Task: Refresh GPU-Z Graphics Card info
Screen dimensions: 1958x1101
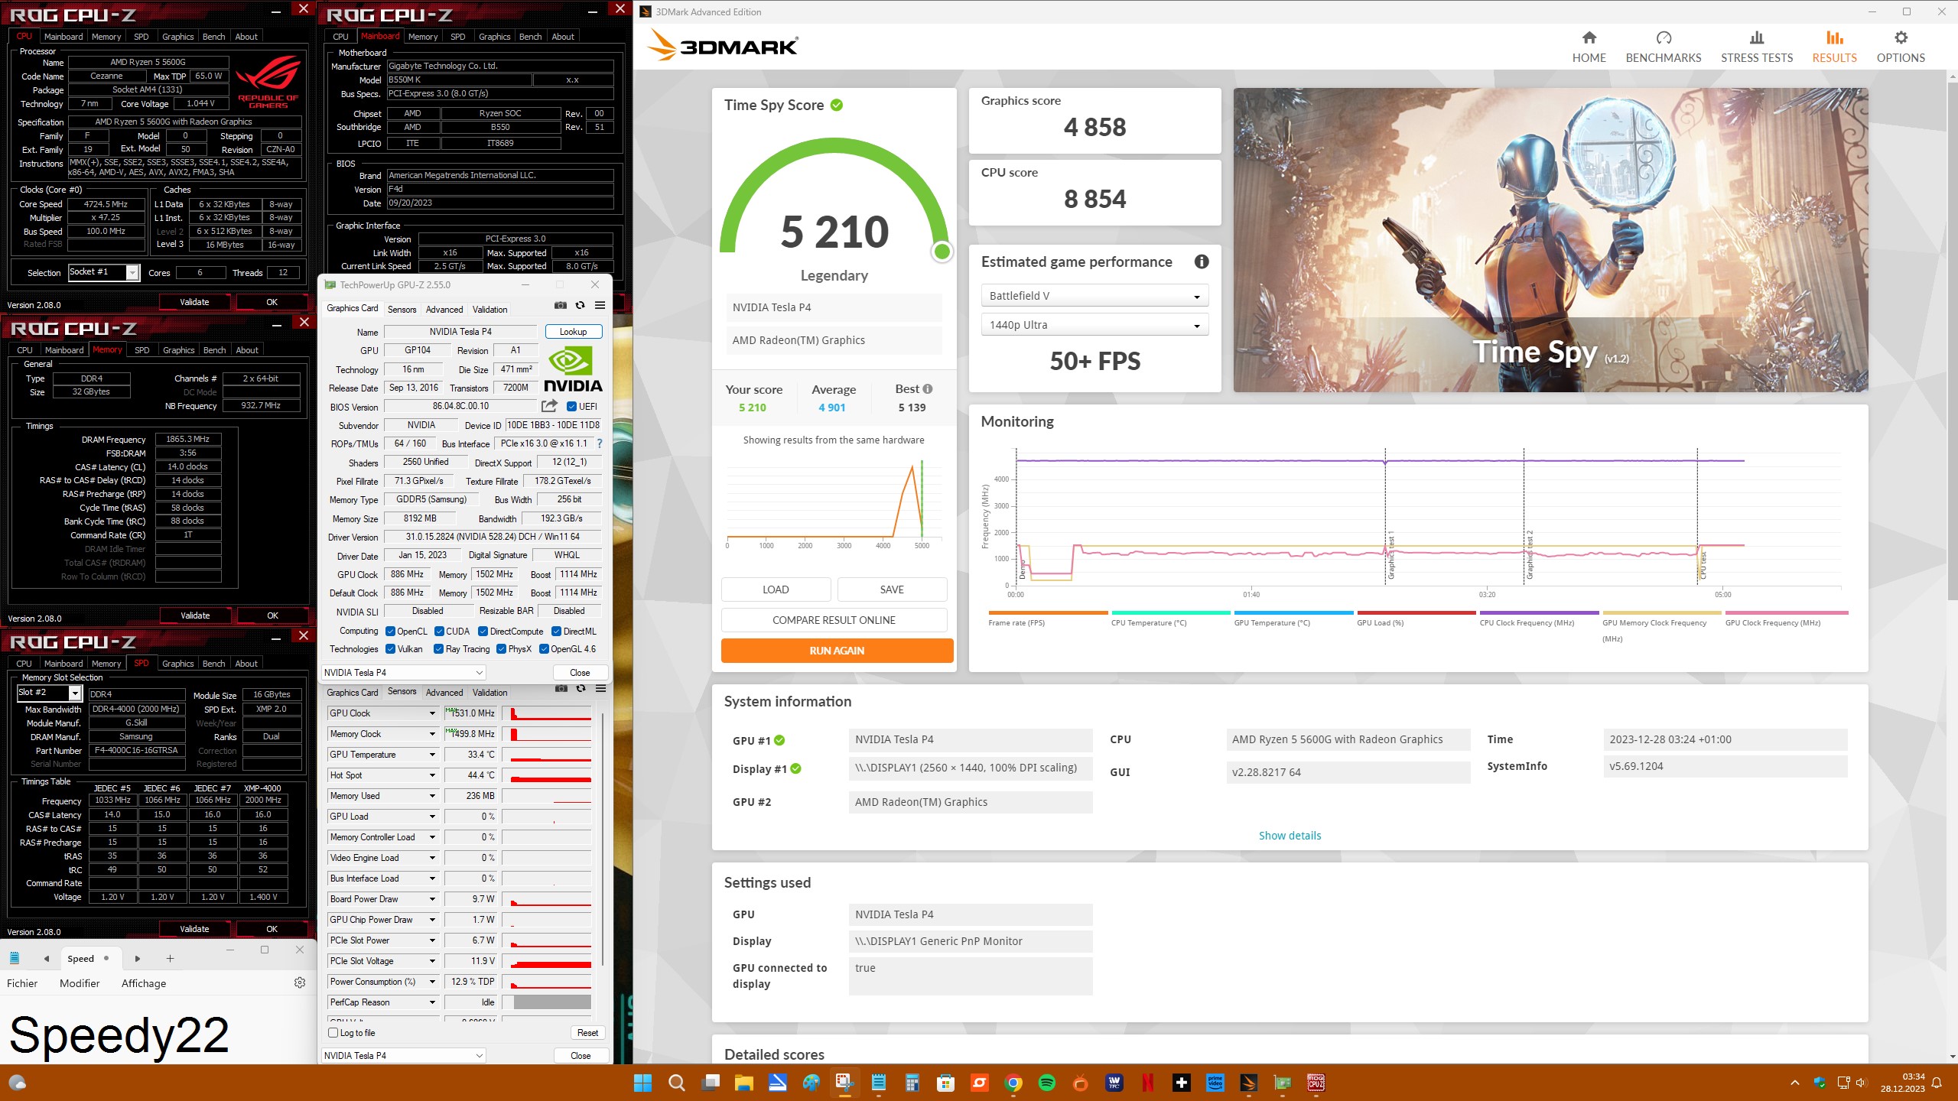Action: 581,305
